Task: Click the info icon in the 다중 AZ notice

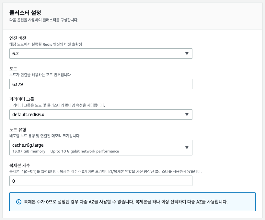Action: pos(18,202)
